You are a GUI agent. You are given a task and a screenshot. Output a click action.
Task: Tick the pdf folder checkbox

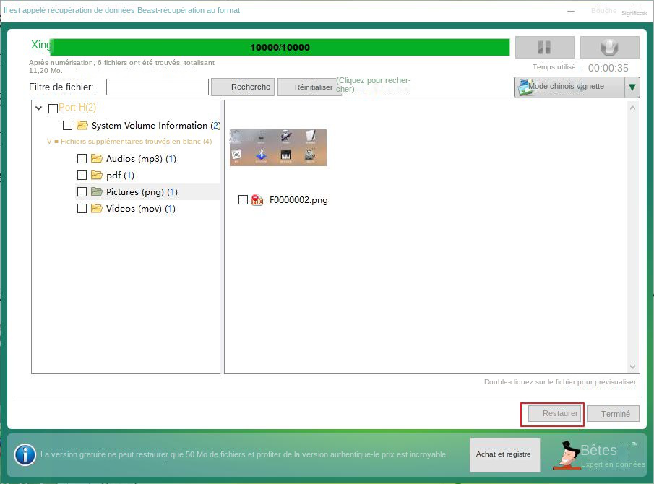tap(82, 175)
